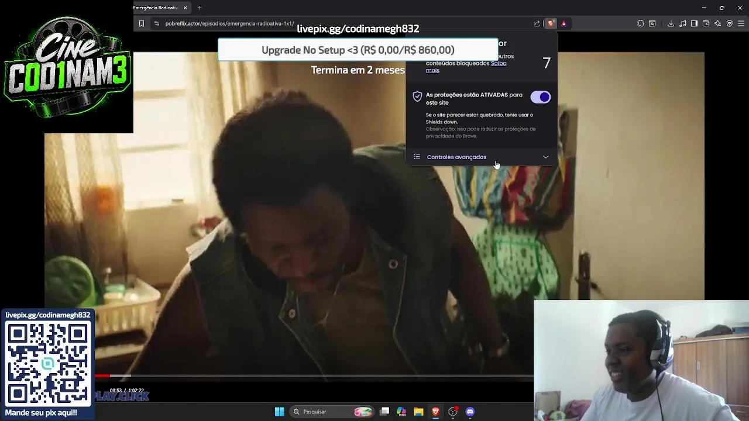Image resolution: width=749 pixels, height=421 pixels.
Task: Open Controles avançados label in Shields panel
Action: [456, 157]
